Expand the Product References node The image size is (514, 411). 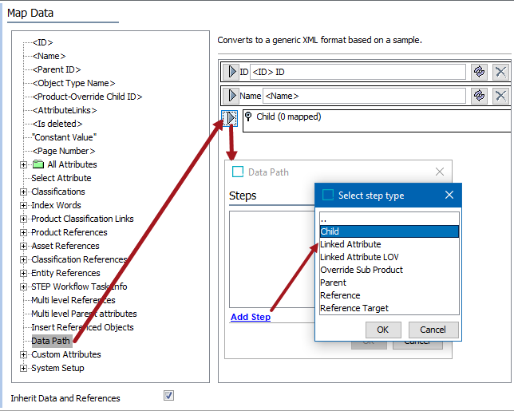24,232
